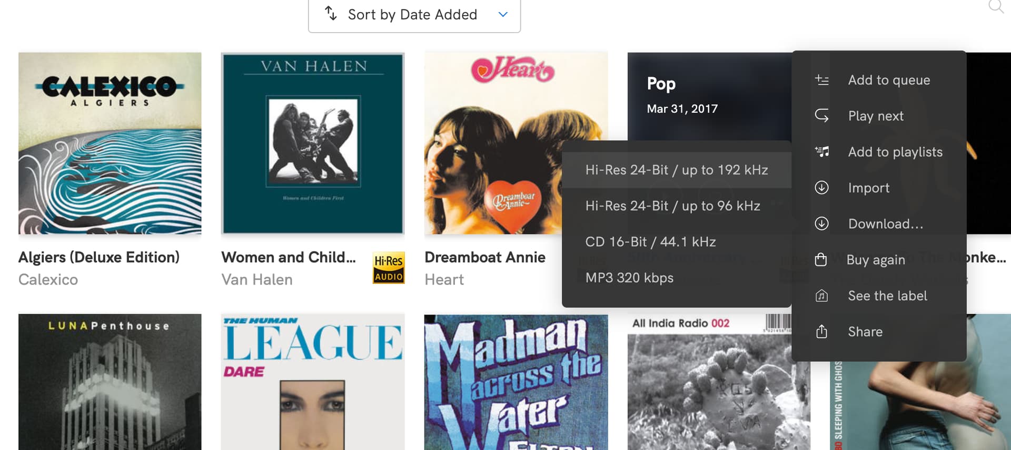Click the Play next arrow icon
This screenshot has height=450, width=1011.
(x=821, y=116)
